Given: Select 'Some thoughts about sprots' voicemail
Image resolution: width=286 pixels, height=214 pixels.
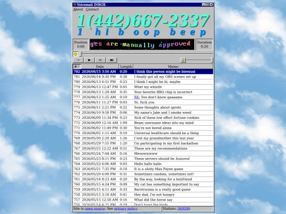Looking at the screenshot, I should point(143,107).
